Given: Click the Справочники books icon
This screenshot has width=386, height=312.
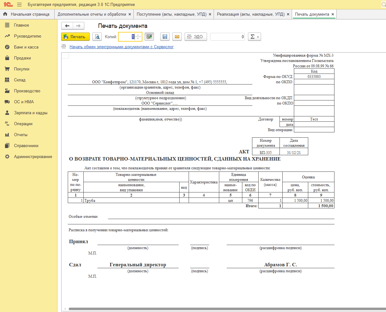Looking at the screenshot, I should tap(7, 146).
